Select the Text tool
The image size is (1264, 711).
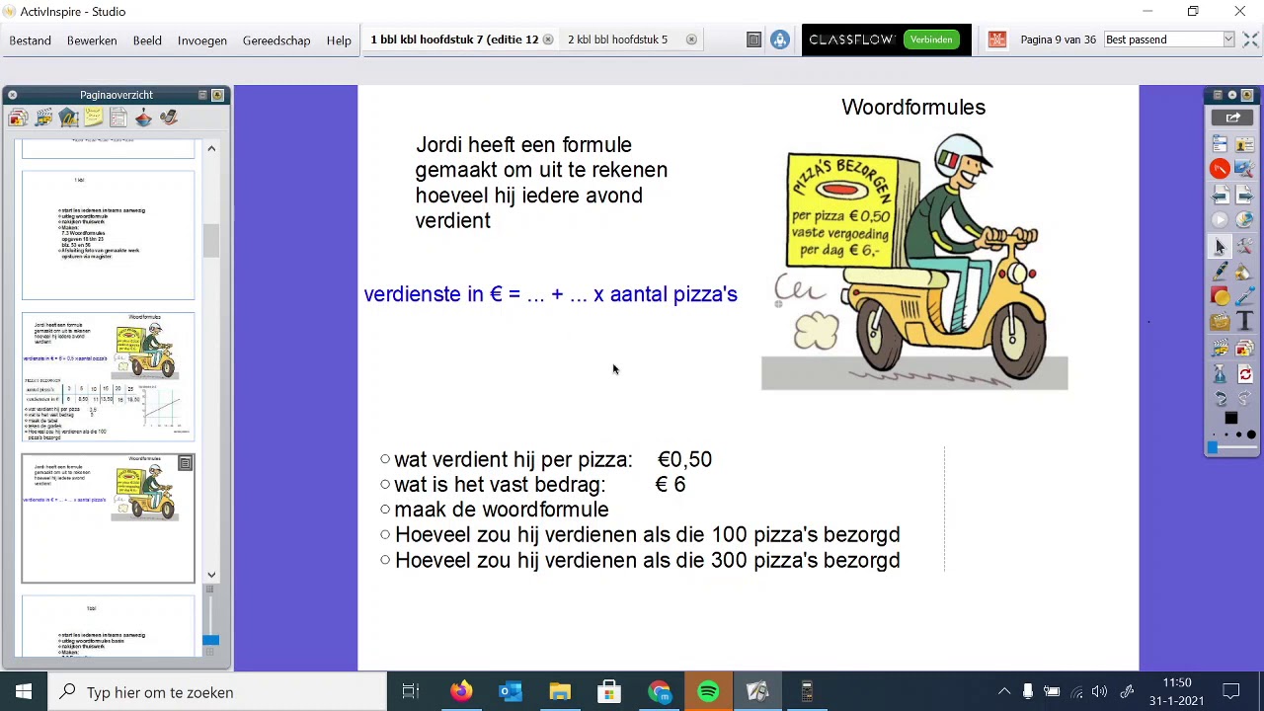[x=1244, y=321]
